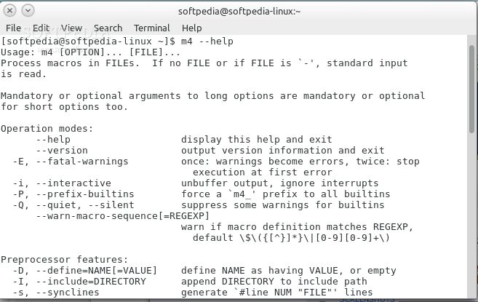Click the '--synclines' option text
The image size is (478, 302).
point(68,293)
